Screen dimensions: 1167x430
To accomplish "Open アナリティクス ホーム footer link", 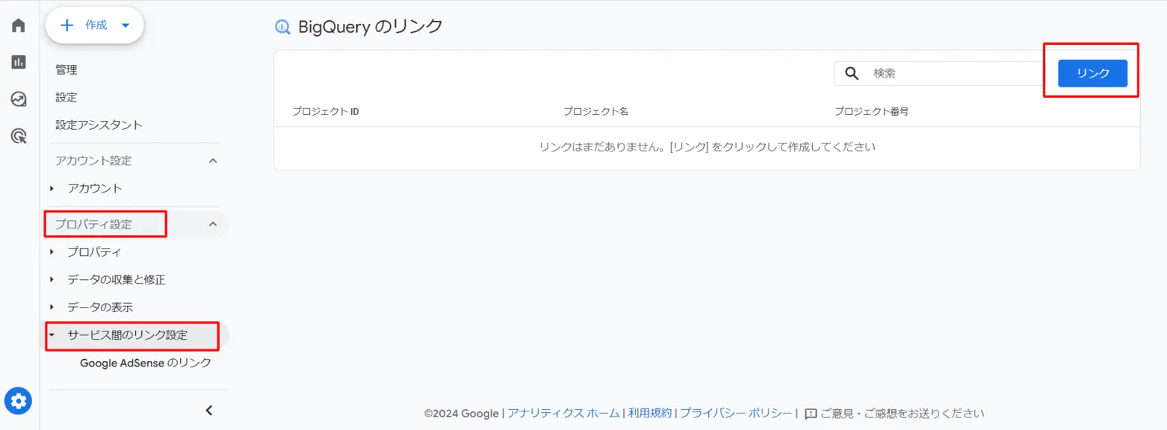I will [563, 413].
